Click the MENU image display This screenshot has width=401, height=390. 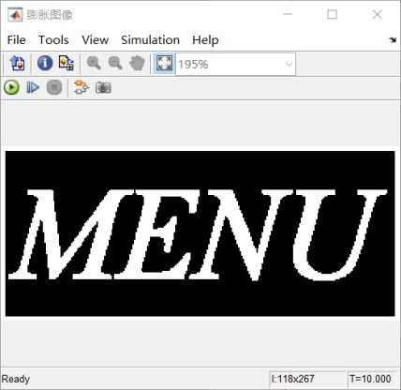(x=200, y=233)
